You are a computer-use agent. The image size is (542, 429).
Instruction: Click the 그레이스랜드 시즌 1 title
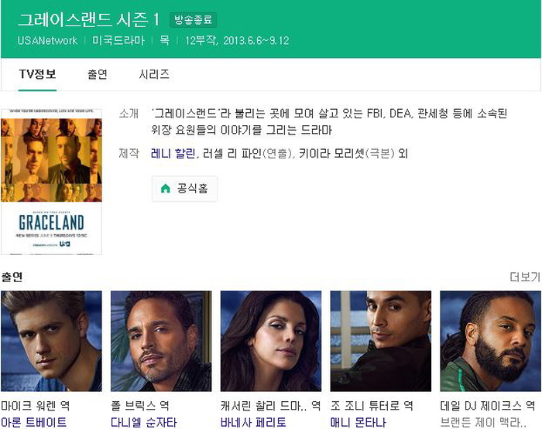89,19
